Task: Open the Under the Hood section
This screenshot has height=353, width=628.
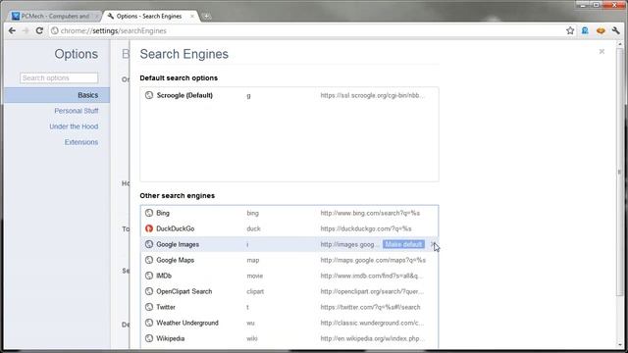Action: click(x=74, y=126)
